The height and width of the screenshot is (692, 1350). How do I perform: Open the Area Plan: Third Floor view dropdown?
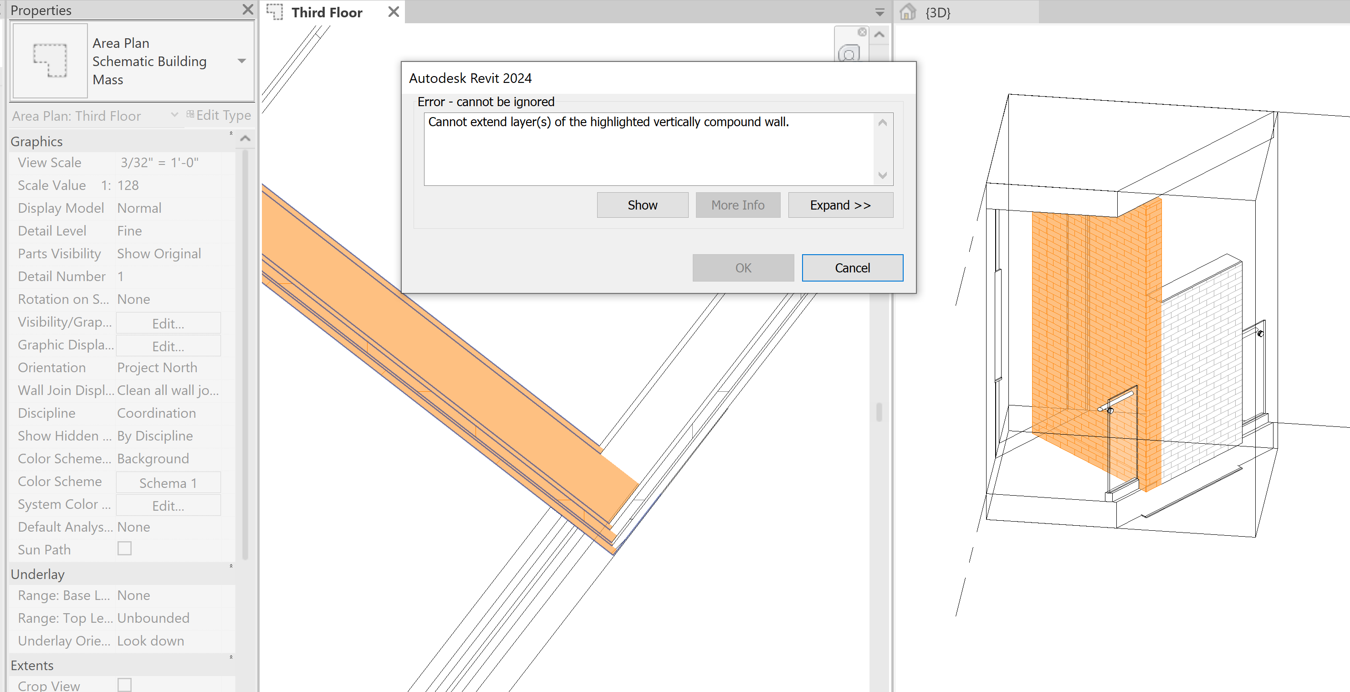pos(174,115)
